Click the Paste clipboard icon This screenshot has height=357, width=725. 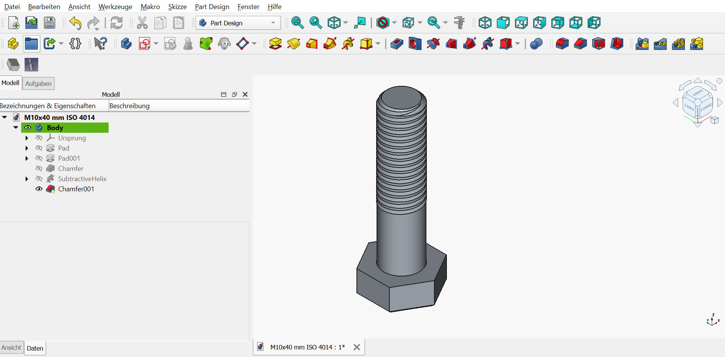(179, 23)
